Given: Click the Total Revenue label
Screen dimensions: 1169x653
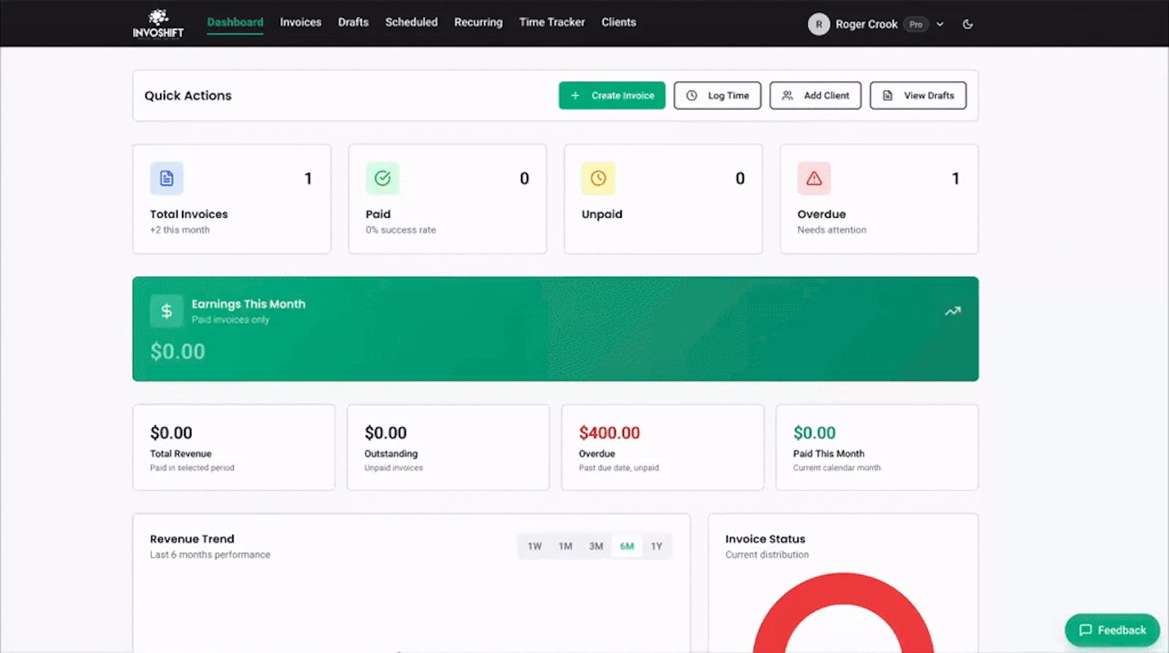Looking at the screenshot, I should (180, 454).
